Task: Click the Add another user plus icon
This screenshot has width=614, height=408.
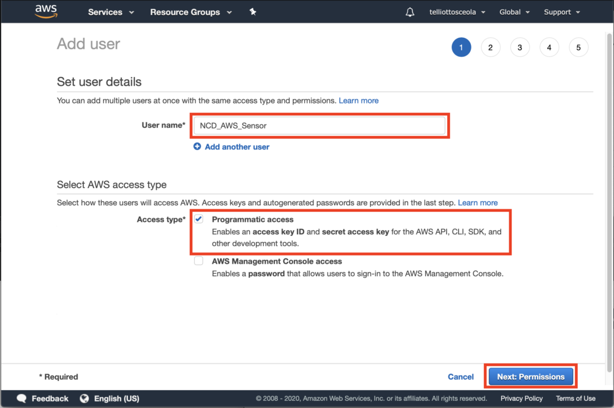Action: pyautogui.click(x=197, y=147)
